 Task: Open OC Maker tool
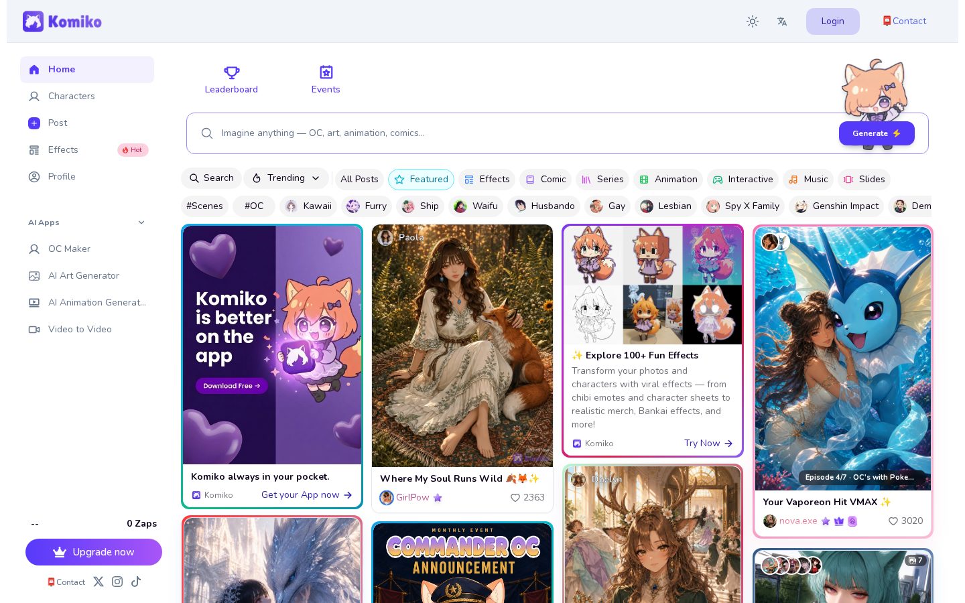[x=87, y=249]
